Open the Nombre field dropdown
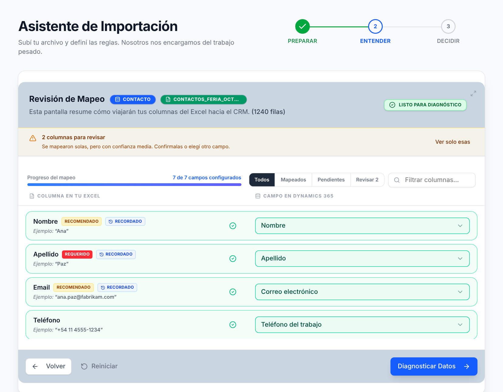Image resolution: width=503 pixels, height=392 pixels. tap(362, 226)
